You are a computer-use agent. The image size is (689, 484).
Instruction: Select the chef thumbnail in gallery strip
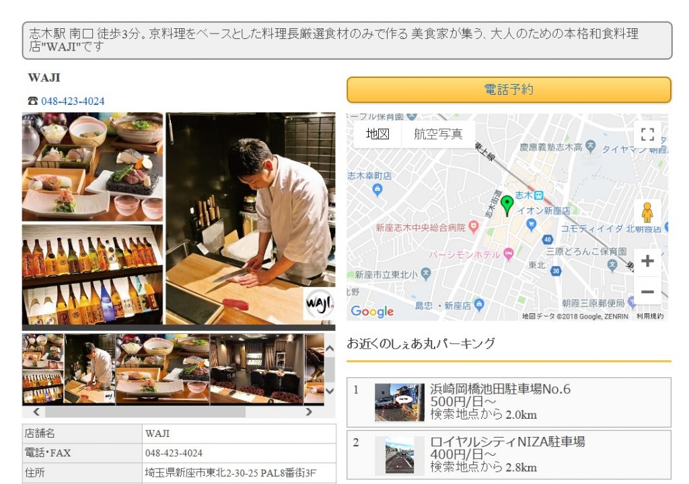pyautogui.click(x=89, y=369)
